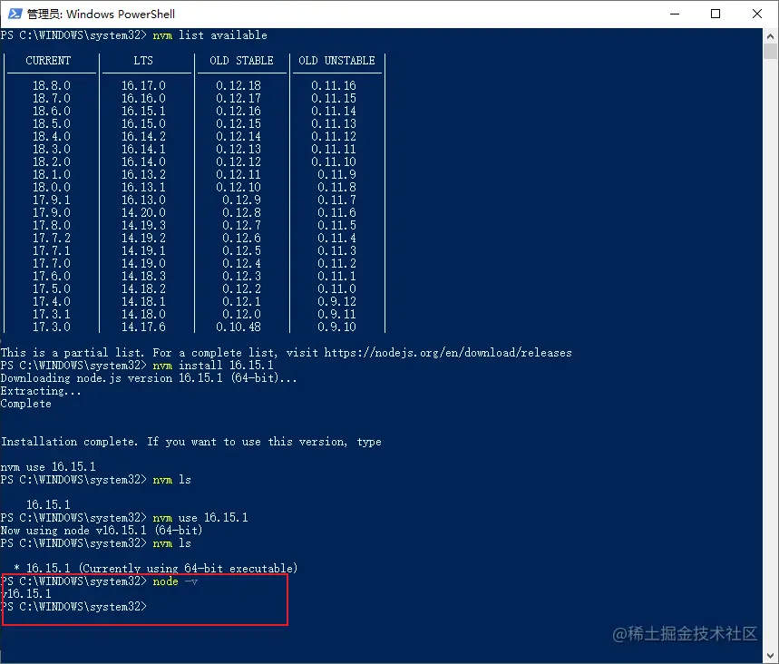
Task: Click version 18.8.0 in CURRENT column
Action: (x=52, y=85)
